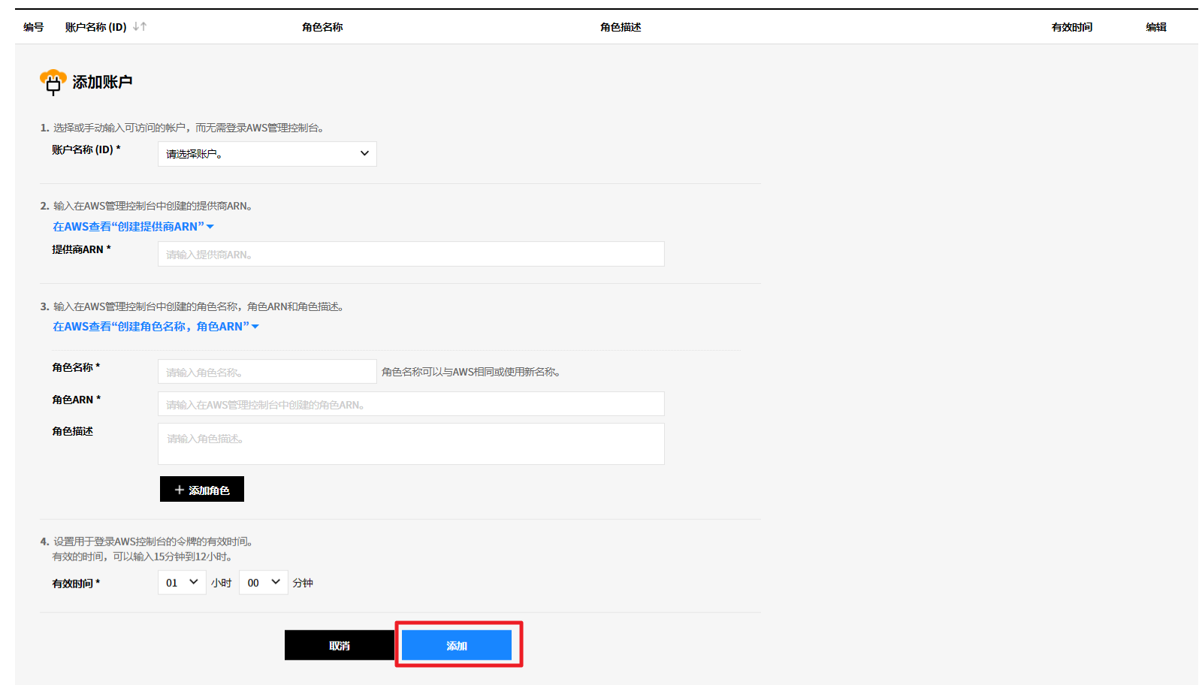Click the plus icon in 添加角色 button

(179, 490)
